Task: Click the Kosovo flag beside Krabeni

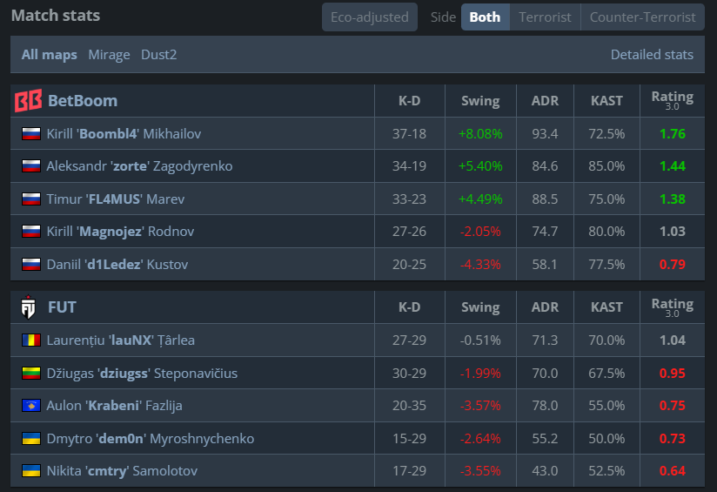Action: [x=31, y=406]
